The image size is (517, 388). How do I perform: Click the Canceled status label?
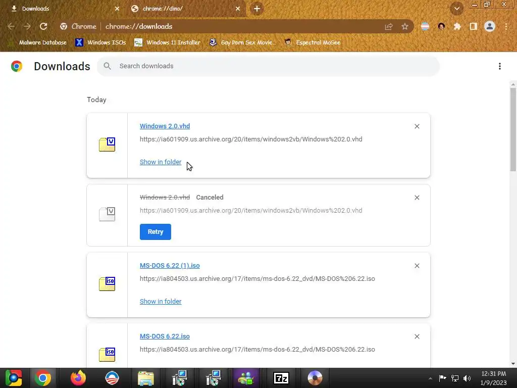pos(210,198)
